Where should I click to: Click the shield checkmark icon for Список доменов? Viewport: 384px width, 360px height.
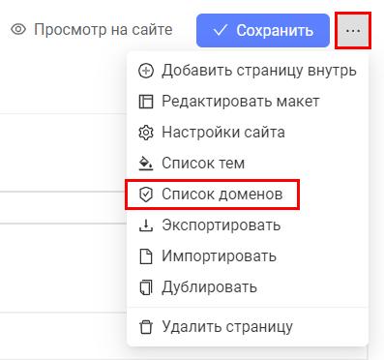146,195
